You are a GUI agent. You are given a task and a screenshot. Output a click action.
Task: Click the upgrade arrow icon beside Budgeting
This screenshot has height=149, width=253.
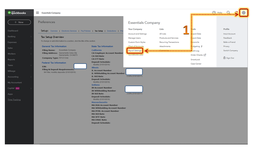click(x=202, y=46)
